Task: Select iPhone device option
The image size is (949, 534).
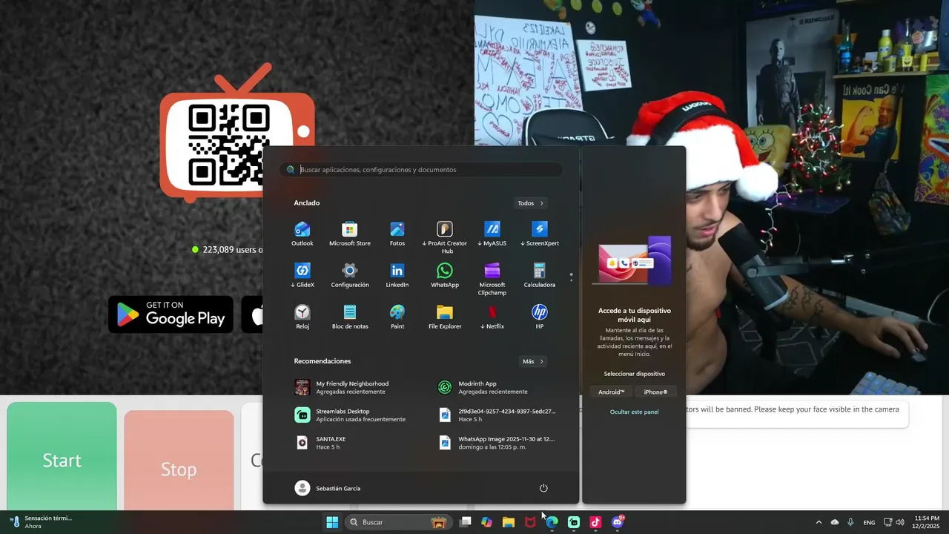Action: (655, 392)
